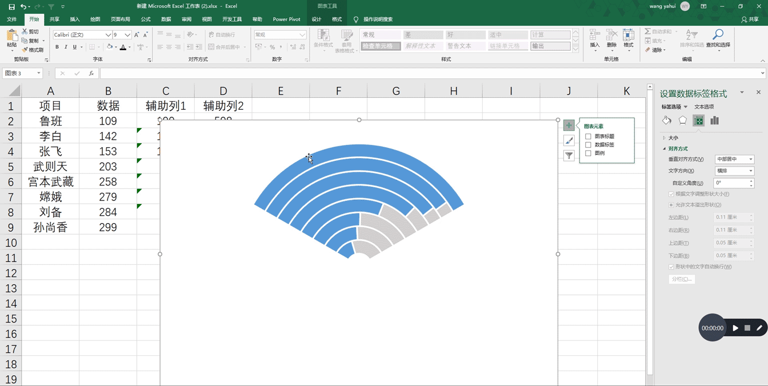
Task: Click the Delete cells (删除) icon
Action: click(x=611, y=35)
